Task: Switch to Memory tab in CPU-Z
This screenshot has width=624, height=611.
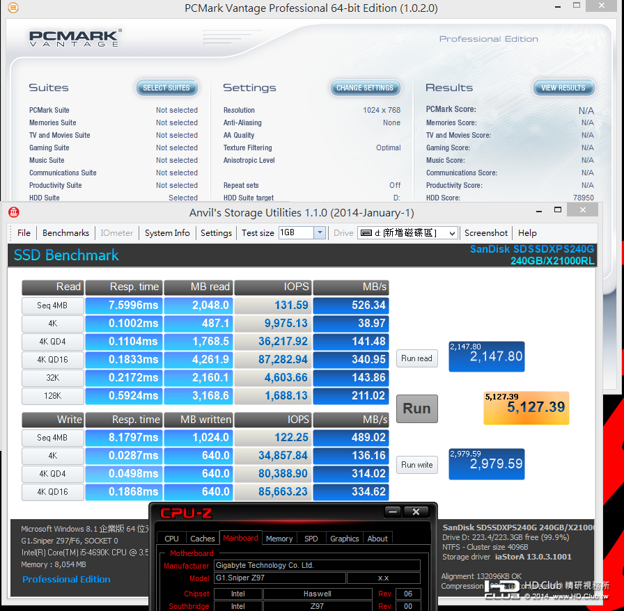Action: coord(279,539)
